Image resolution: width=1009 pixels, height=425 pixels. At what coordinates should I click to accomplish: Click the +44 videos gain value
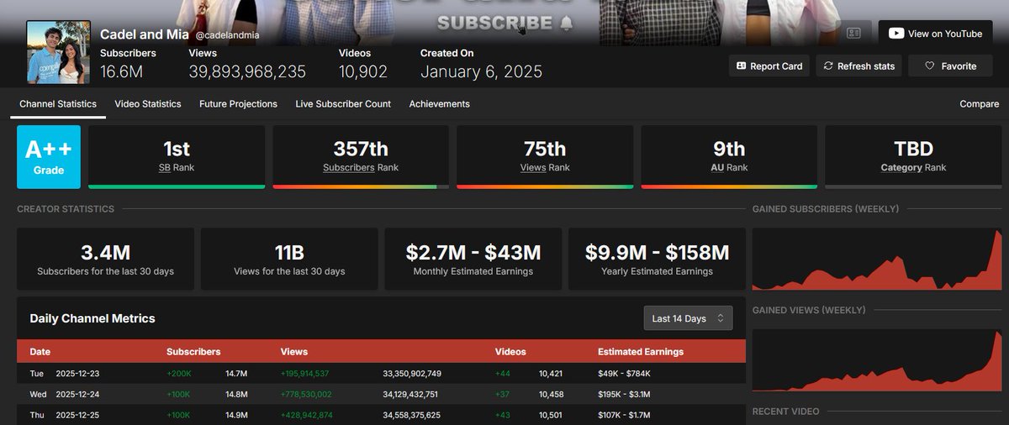pyautogui.click(x=503, y=373)
